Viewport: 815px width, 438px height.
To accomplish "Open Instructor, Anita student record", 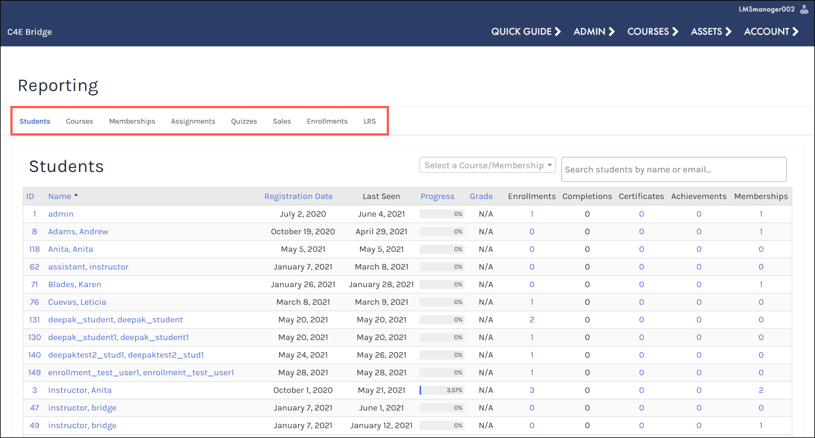I will click(80, 390).
